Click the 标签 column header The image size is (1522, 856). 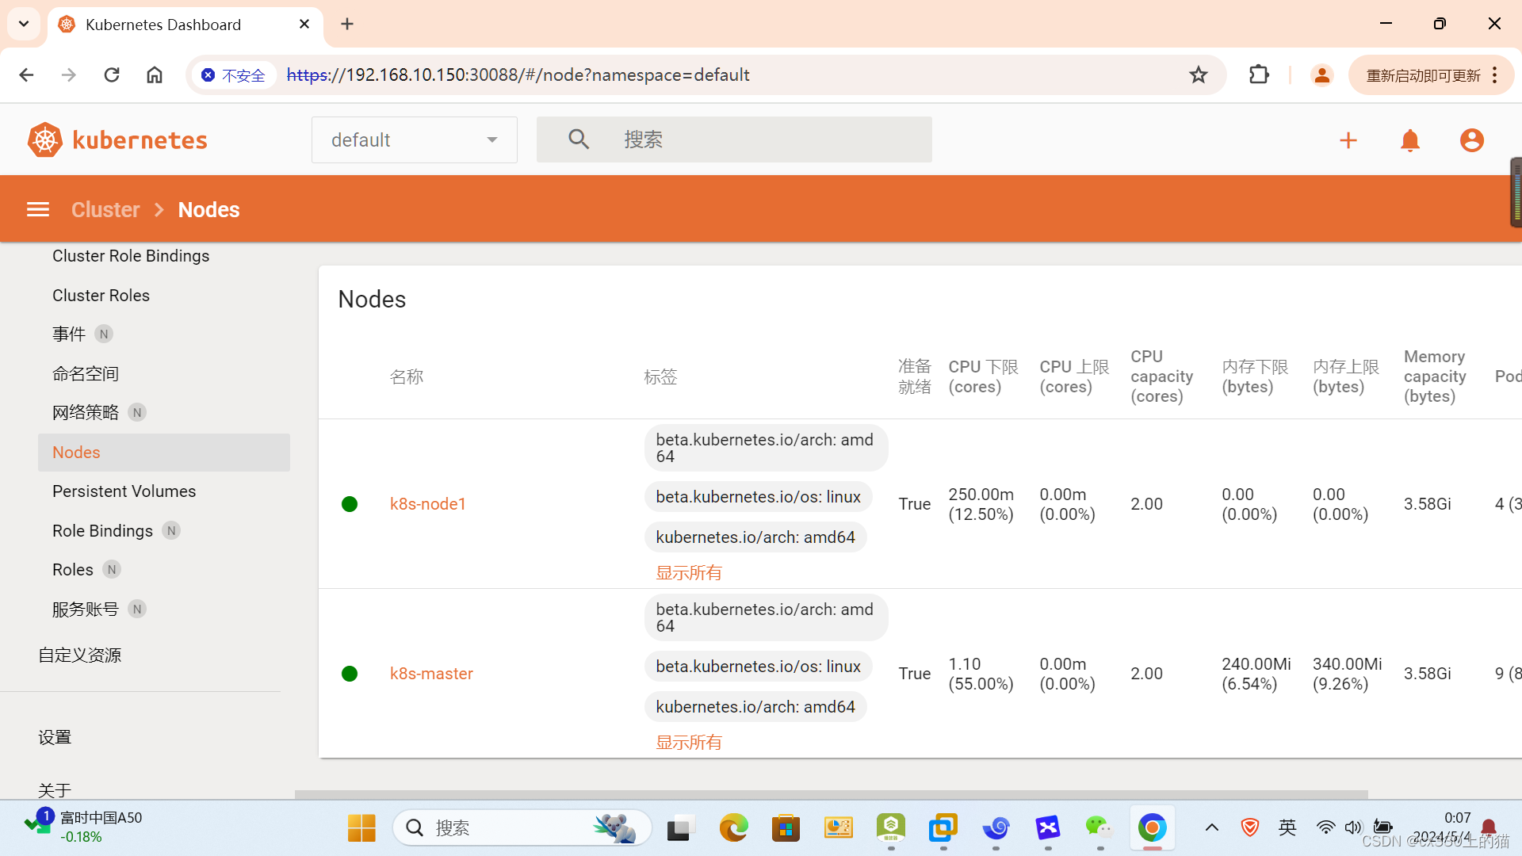tap(661, 377)
